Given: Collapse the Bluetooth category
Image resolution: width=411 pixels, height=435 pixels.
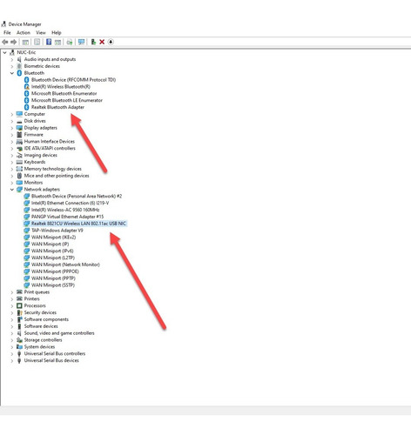Looking at the screenshot, I should (x=12, y=73).
